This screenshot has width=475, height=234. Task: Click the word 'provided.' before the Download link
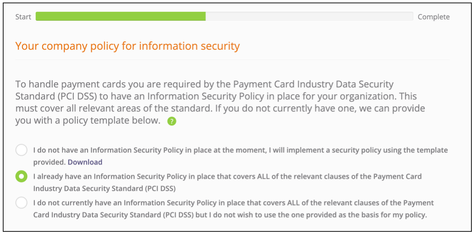point(49,162)
